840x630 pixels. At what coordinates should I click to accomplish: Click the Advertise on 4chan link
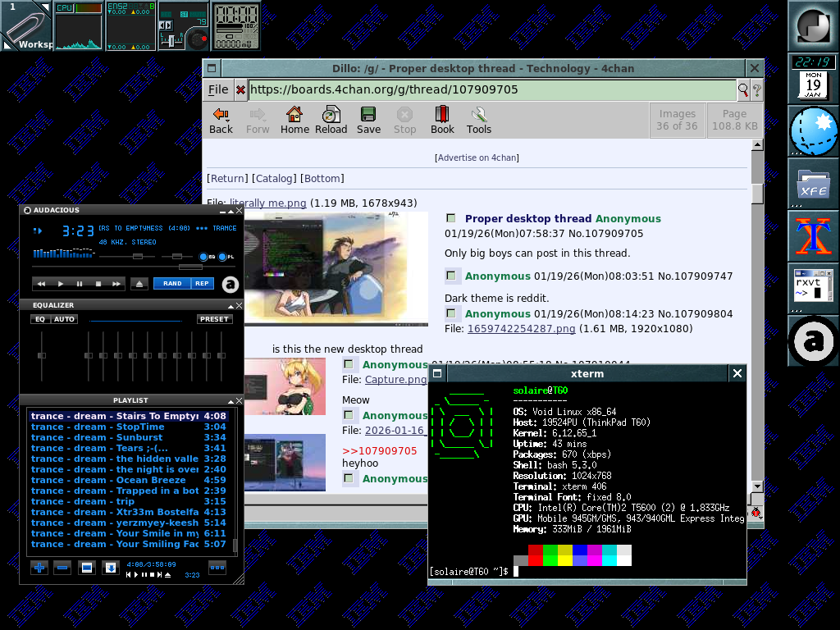[477, 157]
